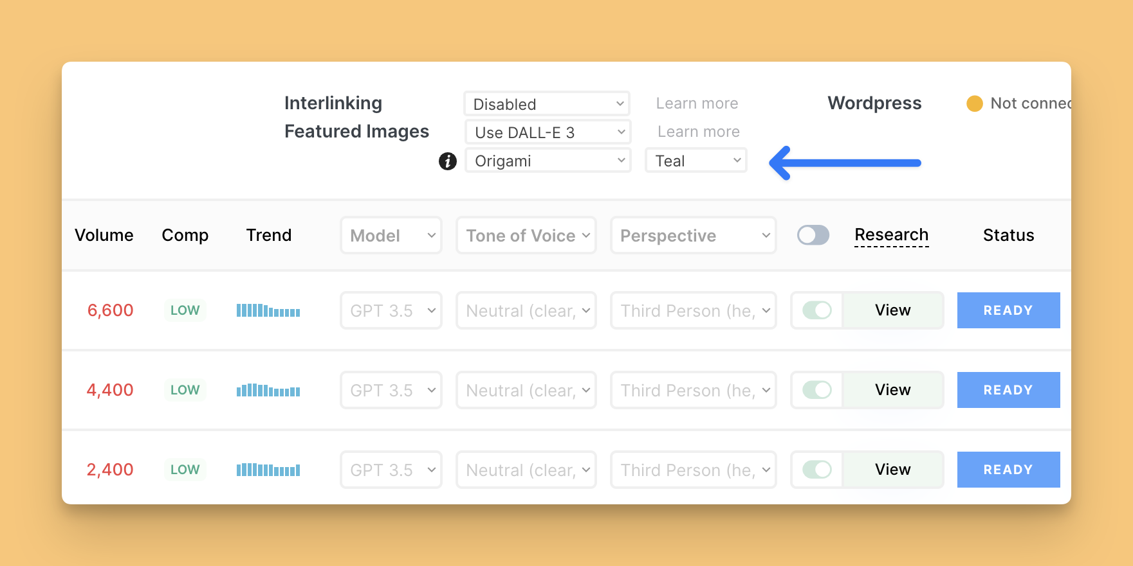Open the header Tone of Voice dropdown
The width and height of the screenshot is (1133, 566).
pos(526,236)
